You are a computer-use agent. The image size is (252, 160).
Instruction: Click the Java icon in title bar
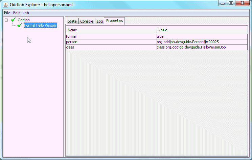[5, 4]
